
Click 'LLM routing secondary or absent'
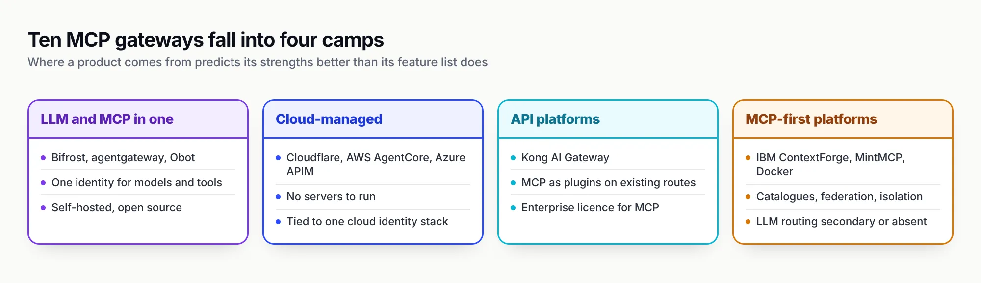tap(843, 222)
